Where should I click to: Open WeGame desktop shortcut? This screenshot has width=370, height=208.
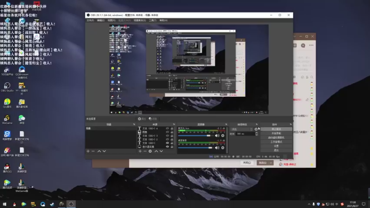[x=7, y=120]
